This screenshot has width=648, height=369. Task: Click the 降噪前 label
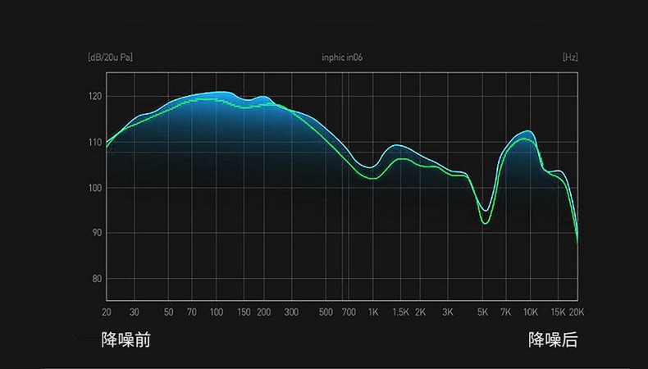(126, 339)
